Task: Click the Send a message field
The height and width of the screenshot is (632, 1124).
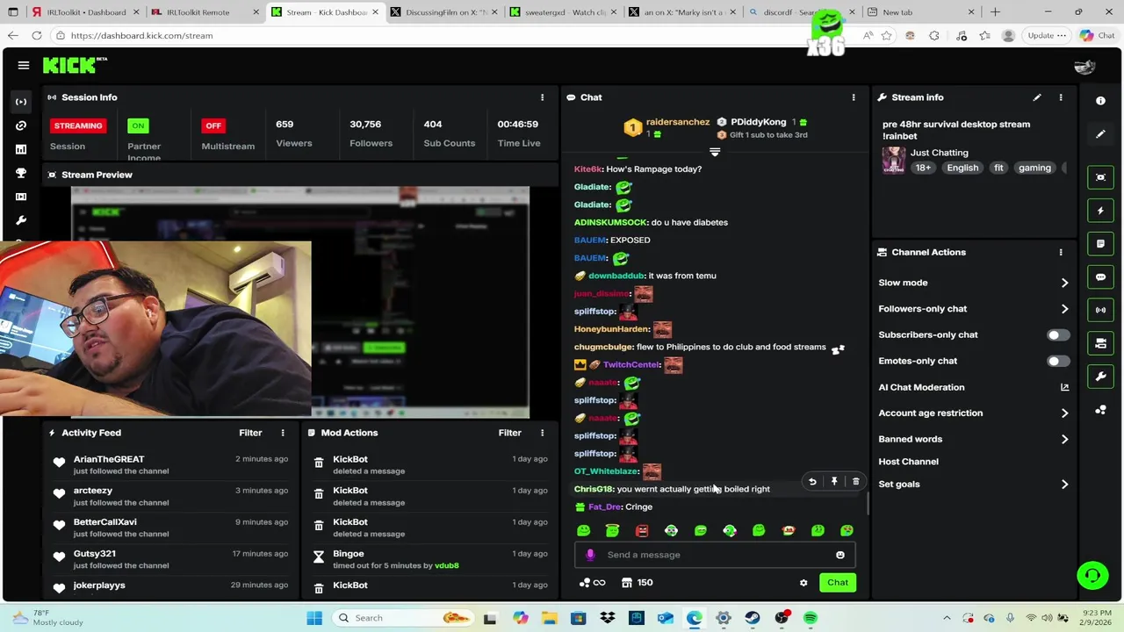Action: (x=714, y=555)
